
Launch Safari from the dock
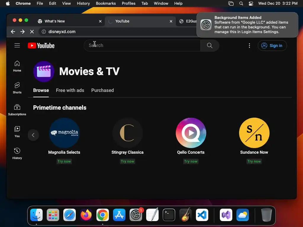click(x=70, y=215)
